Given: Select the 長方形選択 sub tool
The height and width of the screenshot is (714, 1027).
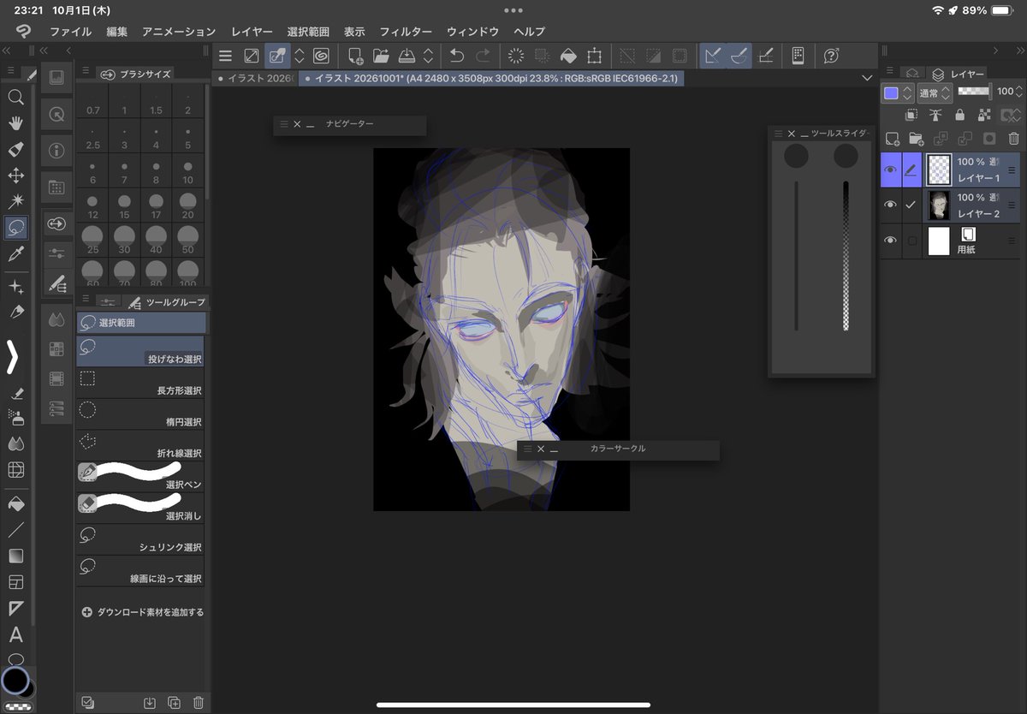Looking at the screenshot, I should [140, 382].
